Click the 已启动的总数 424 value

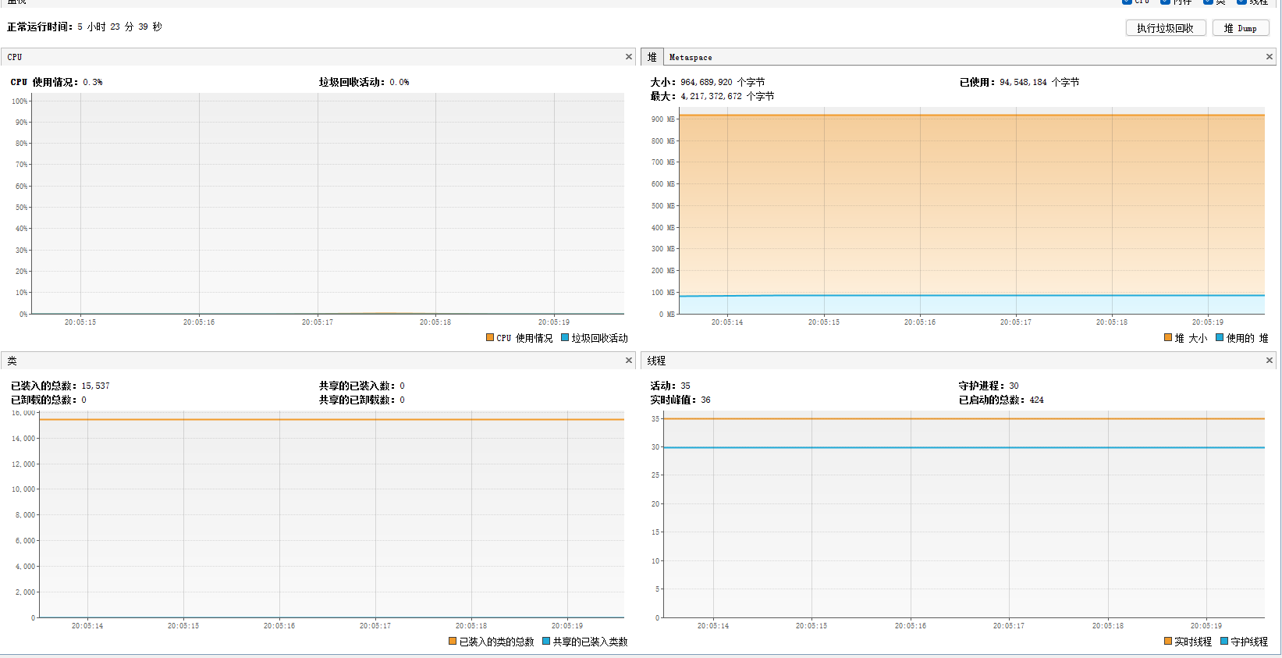click(1036, 400)
